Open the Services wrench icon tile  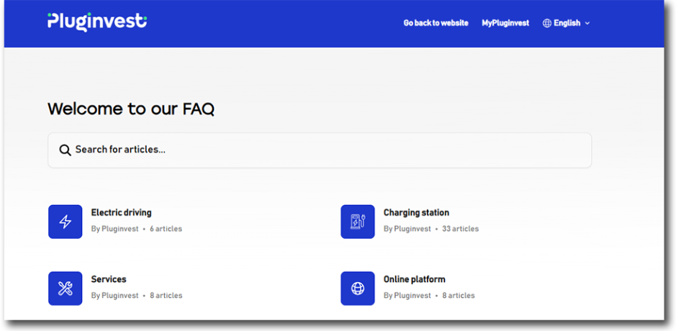[66, 289]
